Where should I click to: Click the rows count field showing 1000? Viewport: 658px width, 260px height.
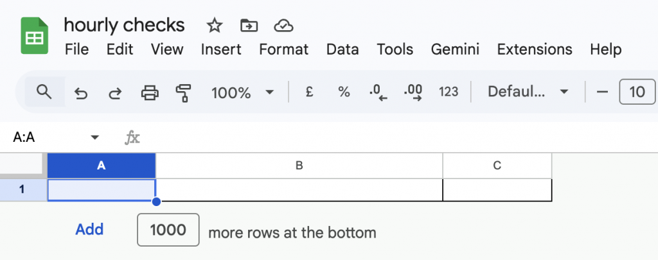click(x=168, y=230)
